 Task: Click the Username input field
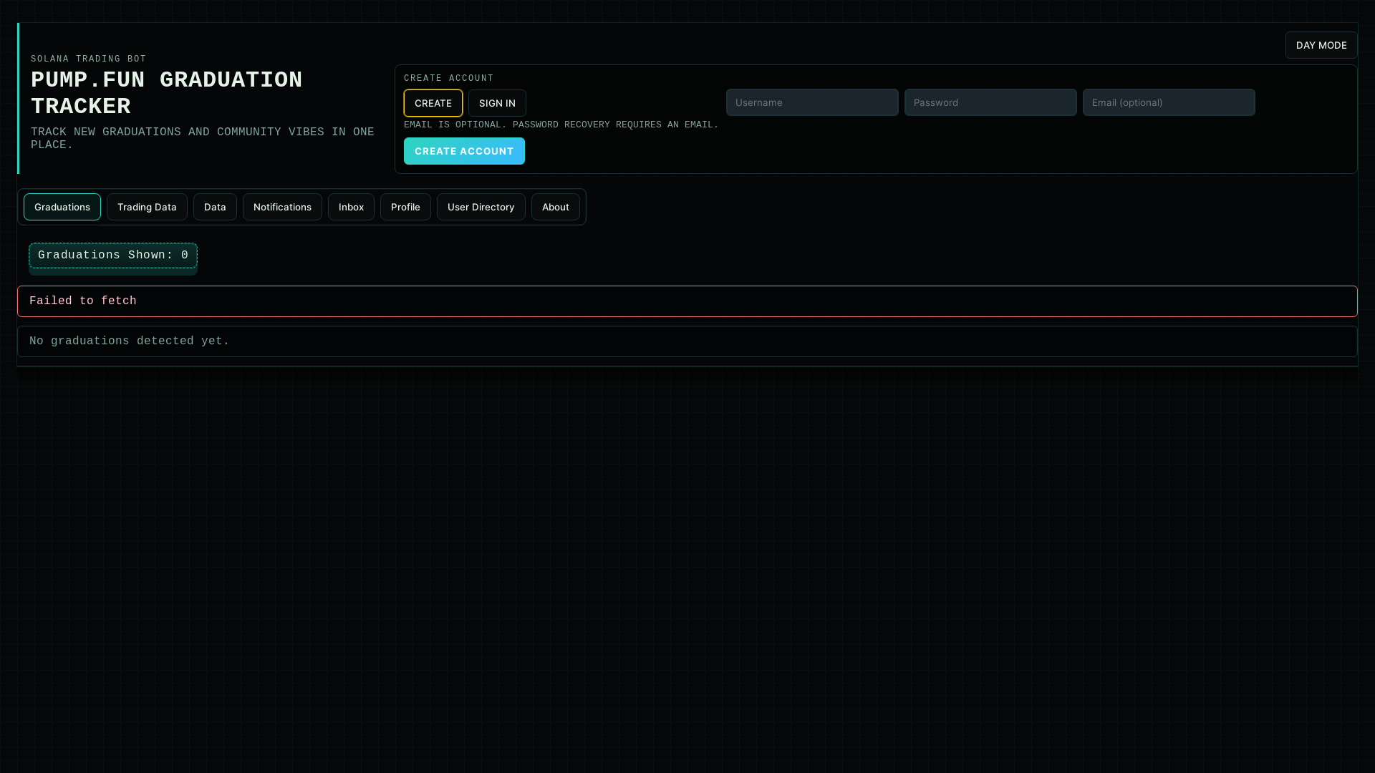click(812, 102)
